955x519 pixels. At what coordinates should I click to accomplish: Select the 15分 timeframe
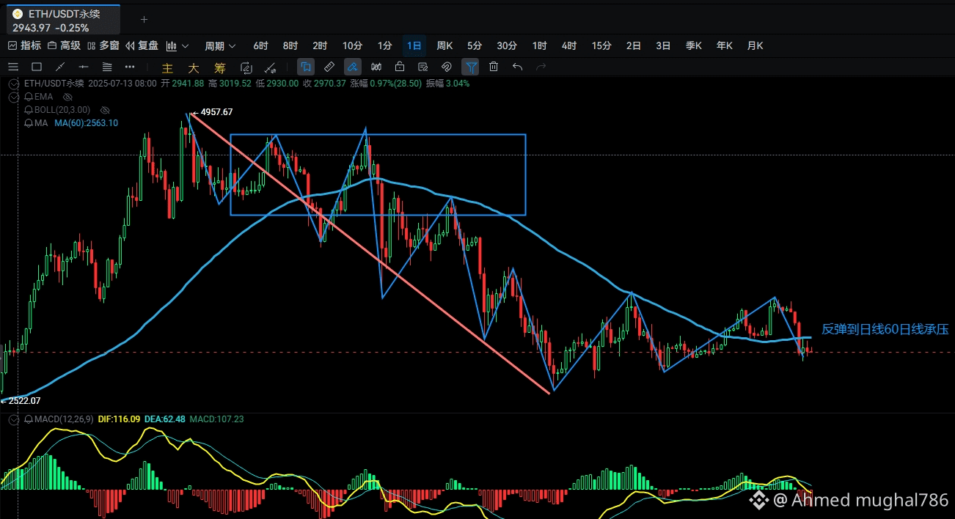(x=601, y=45)
